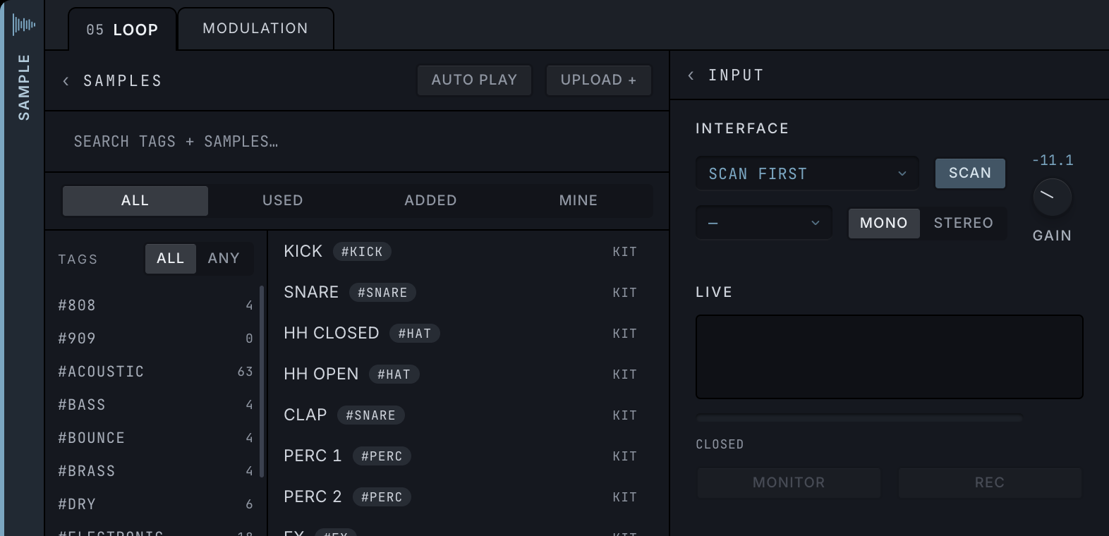This screenshot has width=1109, height=536.
Task: Filter by the #808 tag
Action: pos(155,305)
